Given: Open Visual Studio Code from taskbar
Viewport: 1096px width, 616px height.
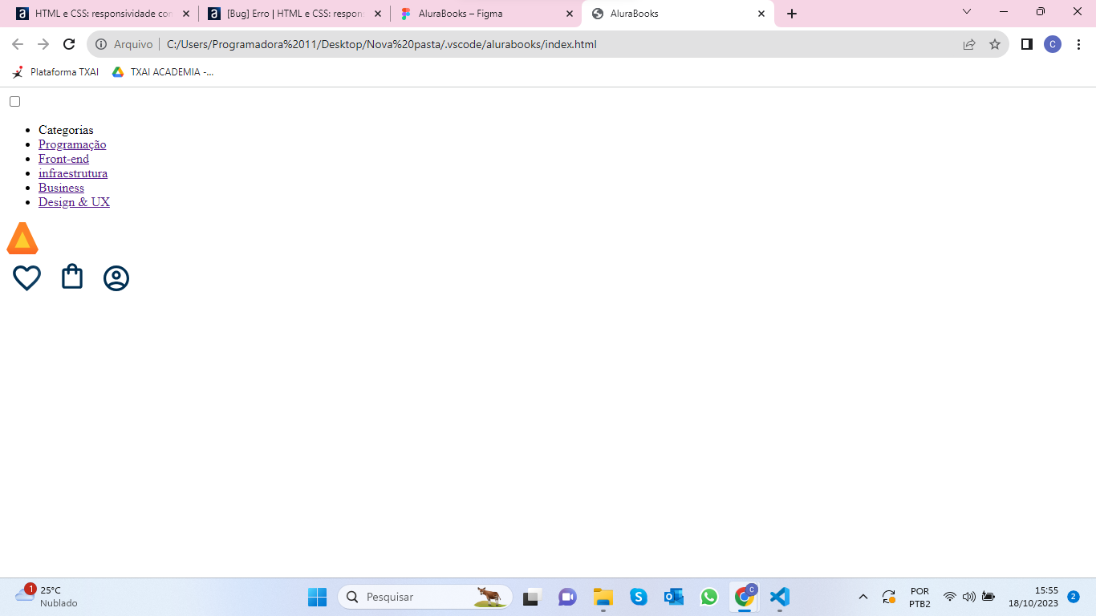Looking at the screenshot, I should click(780, 597).
